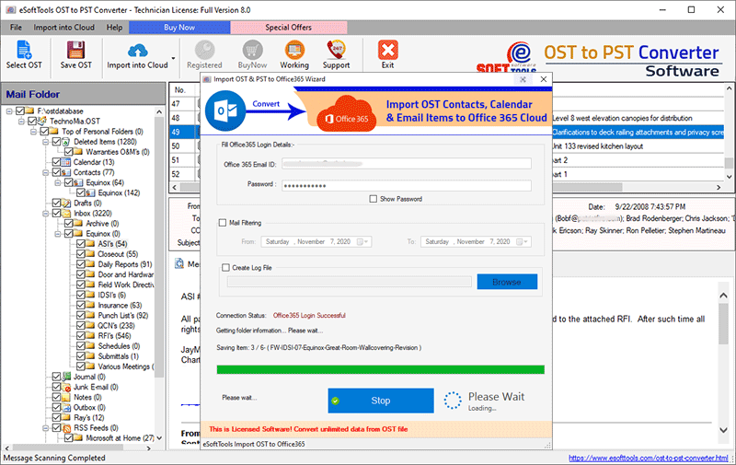Viewport: 736px width, 465px height.
Task: Open the Help menu
Action: 114,28
